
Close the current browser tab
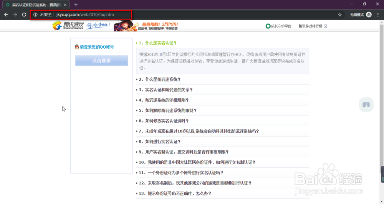[x=65, y=5]
